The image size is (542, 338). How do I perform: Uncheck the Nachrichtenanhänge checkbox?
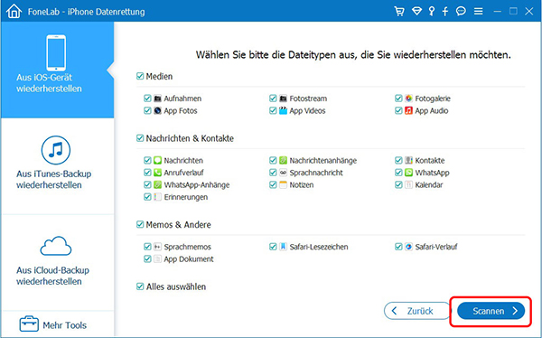(273, 160)
